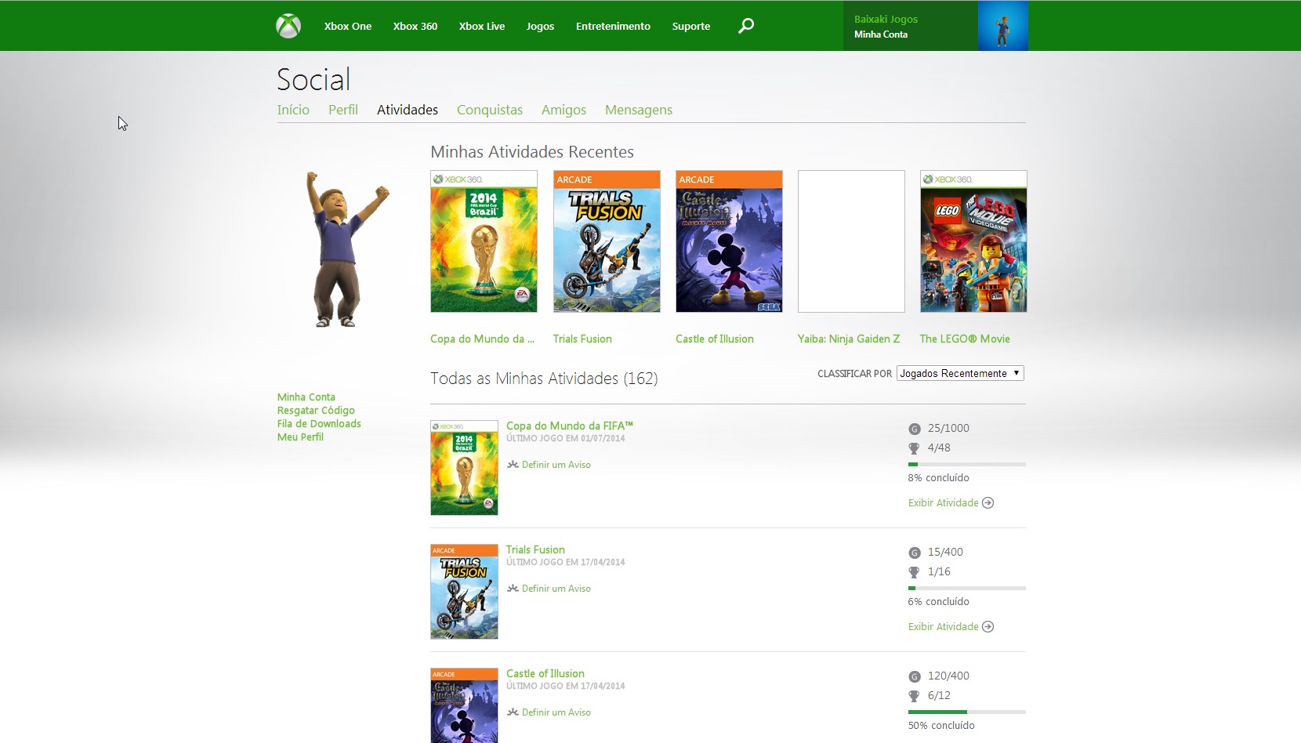Switch to Conquistas tab
Screen dimensions: 1301x743
(x=490, y=110)
